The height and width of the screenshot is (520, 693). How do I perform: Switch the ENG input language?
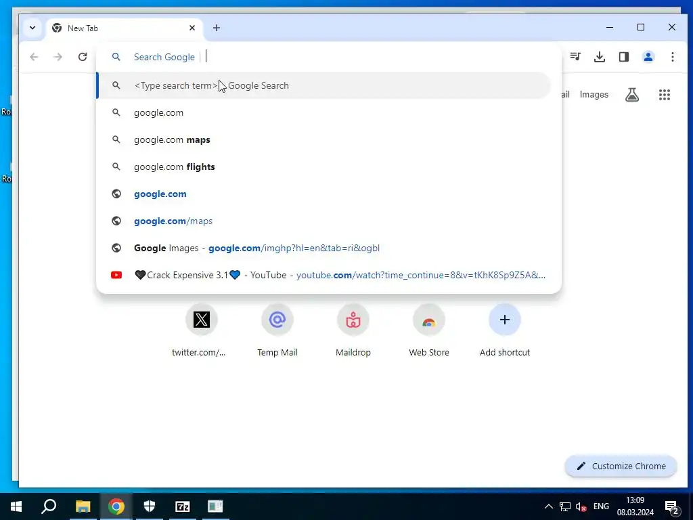(x=601, y=506)
